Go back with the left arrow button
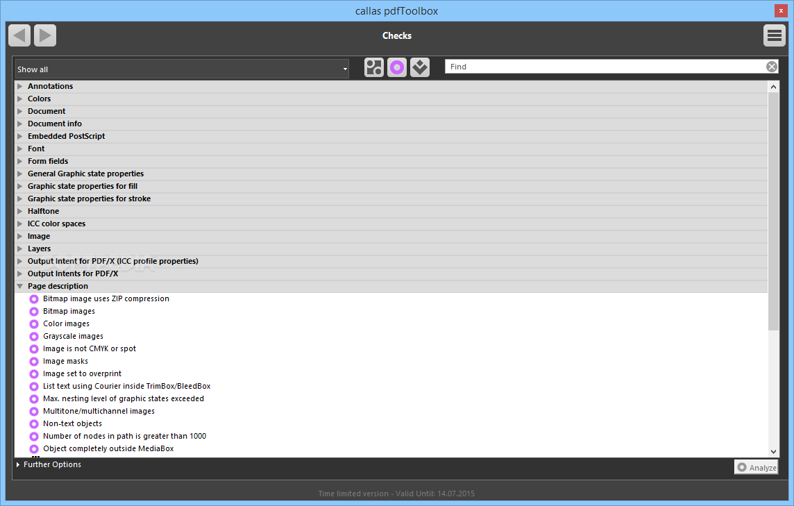The width and height of the screenshot is (794, 506). tap(19, 35)
